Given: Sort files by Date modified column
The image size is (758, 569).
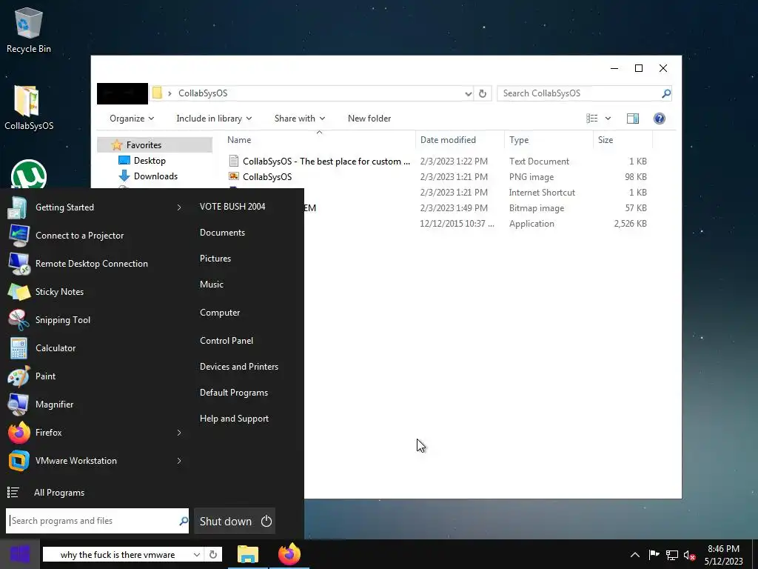Looking at the screenshot, I should pos(459,140).
